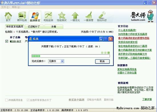Image resolution: width=157 pixels, height=112 pixels.
Task: Click the 设置补丁存放位置 link
Action: click(127, 72)
